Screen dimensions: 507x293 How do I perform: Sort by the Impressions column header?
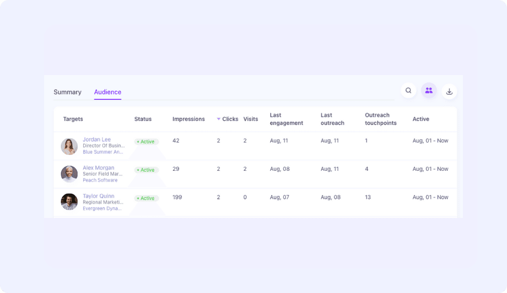[189, 119]
